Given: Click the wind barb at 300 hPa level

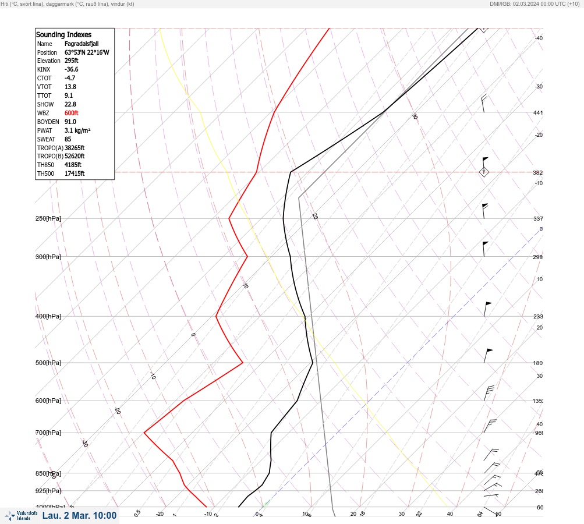Looking at the screenshot, I should point(485,249).
